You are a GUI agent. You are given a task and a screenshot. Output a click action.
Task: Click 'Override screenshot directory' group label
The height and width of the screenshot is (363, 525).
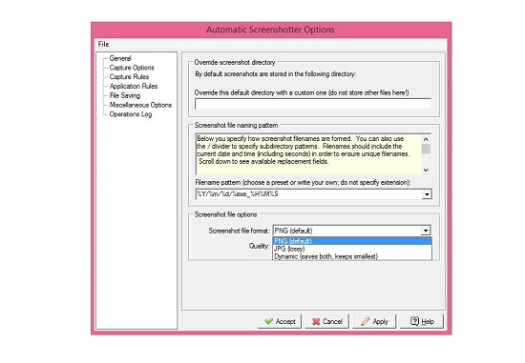235,63
